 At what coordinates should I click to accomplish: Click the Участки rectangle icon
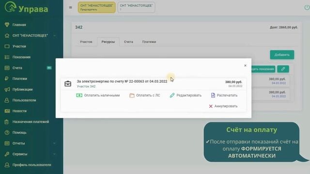click(x=7, y=46)
